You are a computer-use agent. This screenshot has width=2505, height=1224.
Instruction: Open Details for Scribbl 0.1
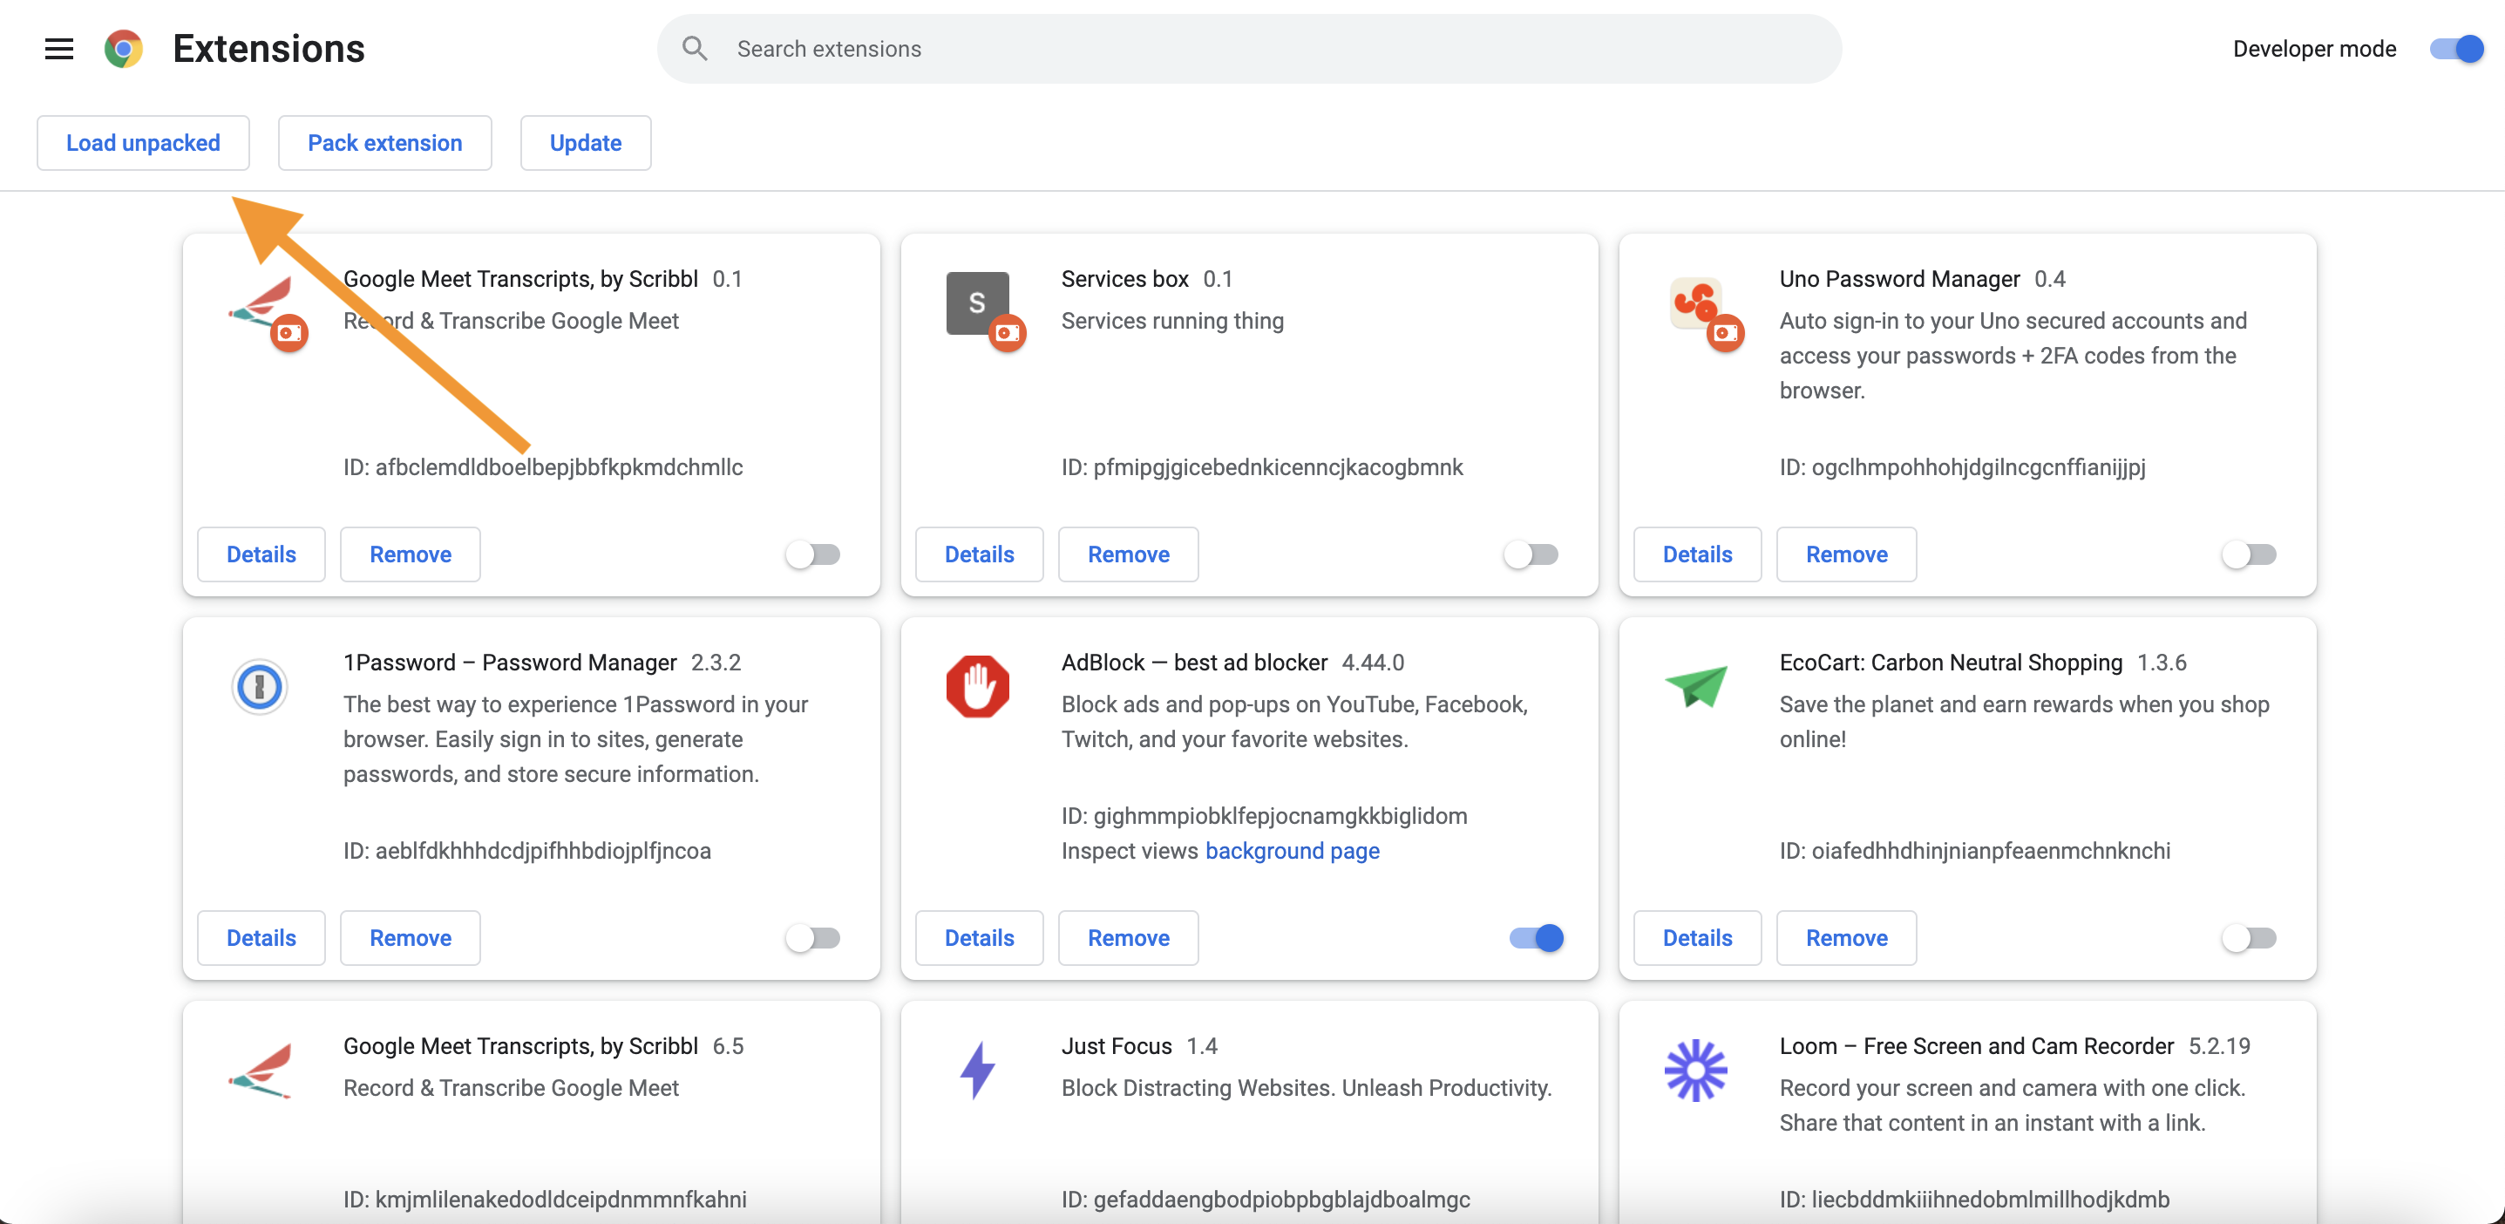[261, 554]
